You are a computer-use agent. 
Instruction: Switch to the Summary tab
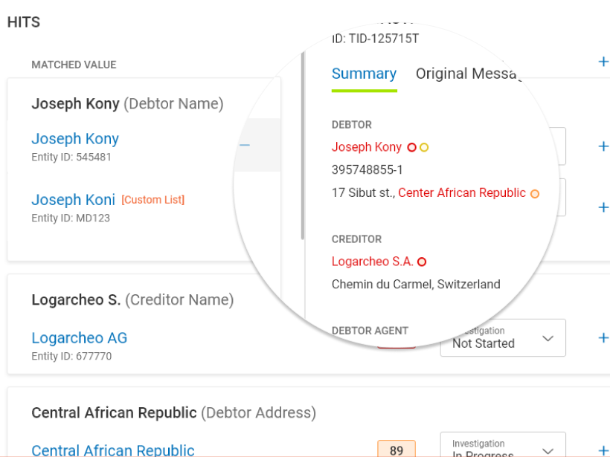point(364,74)
